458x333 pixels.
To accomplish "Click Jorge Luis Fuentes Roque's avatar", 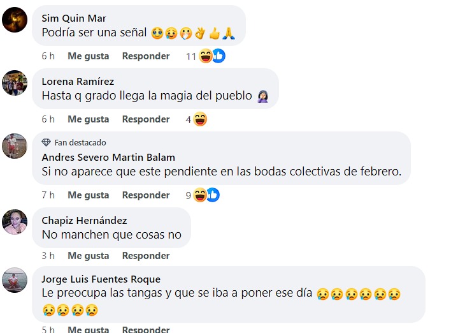I will tap(15, 280).
